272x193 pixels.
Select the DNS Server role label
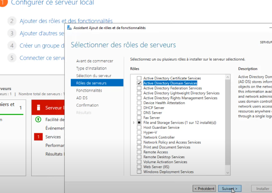153,113
